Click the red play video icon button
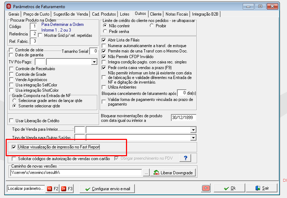This screenshot has height=198, width=287. pos(206,188)
